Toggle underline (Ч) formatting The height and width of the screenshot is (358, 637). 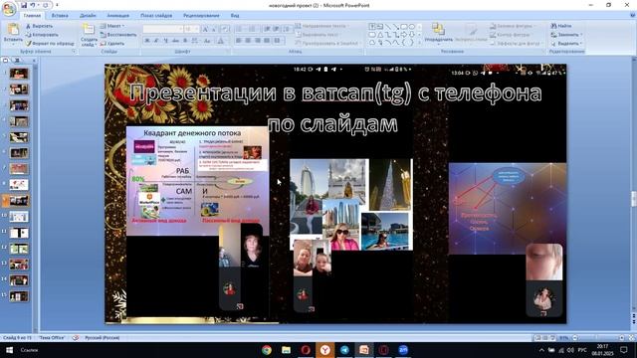166,41
